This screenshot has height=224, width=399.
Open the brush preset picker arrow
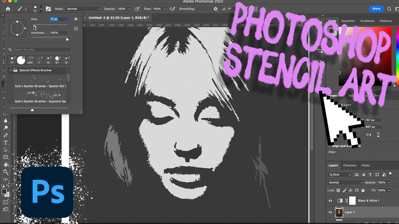(x=41, y=9)
